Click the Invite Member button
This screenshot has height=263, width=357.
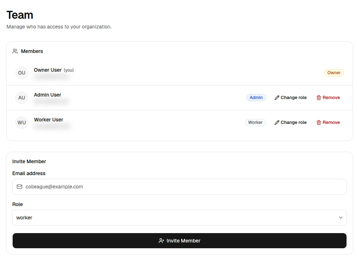(180, 241)
